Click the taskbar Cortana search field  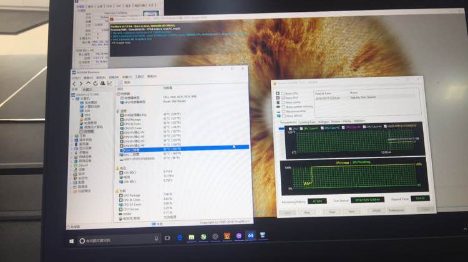119,240
